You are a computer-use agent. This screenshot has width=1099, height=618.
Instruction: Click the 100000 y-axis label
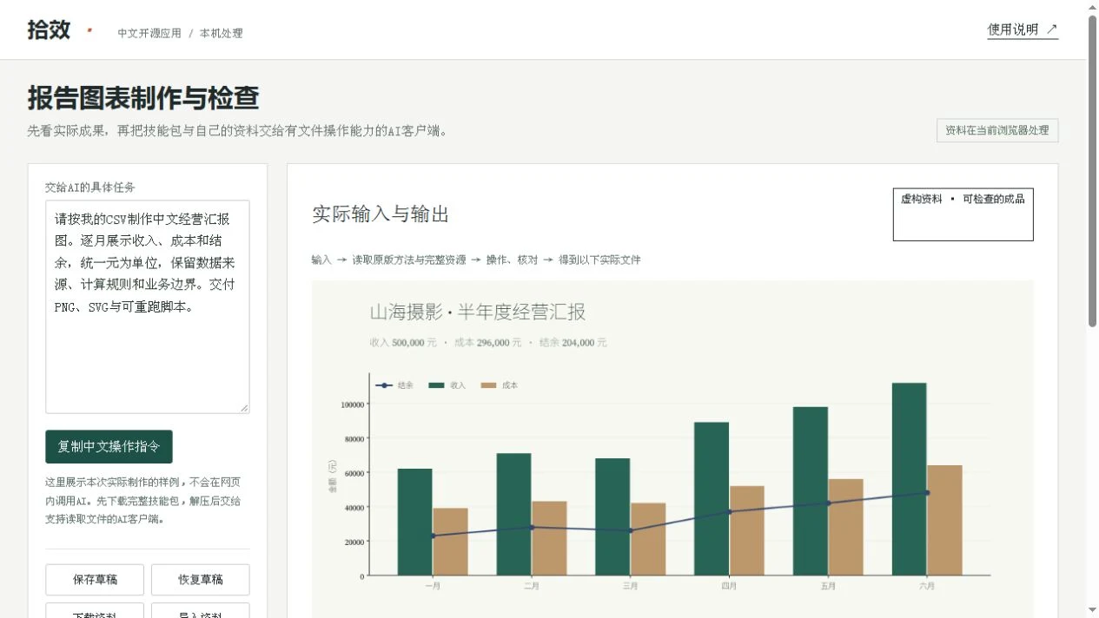(352, 404)
